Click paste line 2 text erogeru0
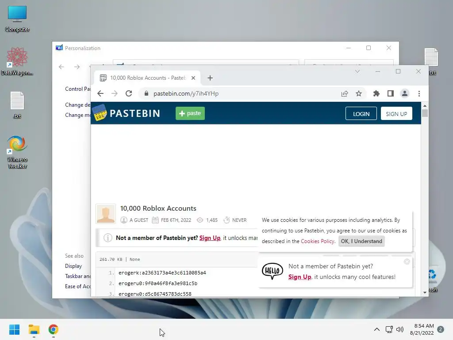The image size is (453, 340). pos(158,283)
